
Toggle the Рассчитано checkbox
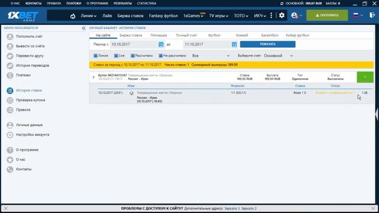click(133, 56)
